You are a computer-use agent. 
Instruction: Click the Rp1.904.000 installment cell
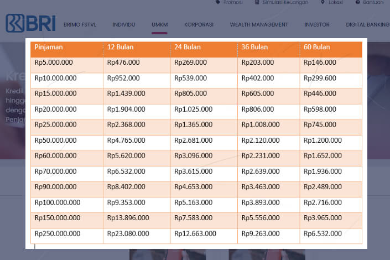pos(137,111)
